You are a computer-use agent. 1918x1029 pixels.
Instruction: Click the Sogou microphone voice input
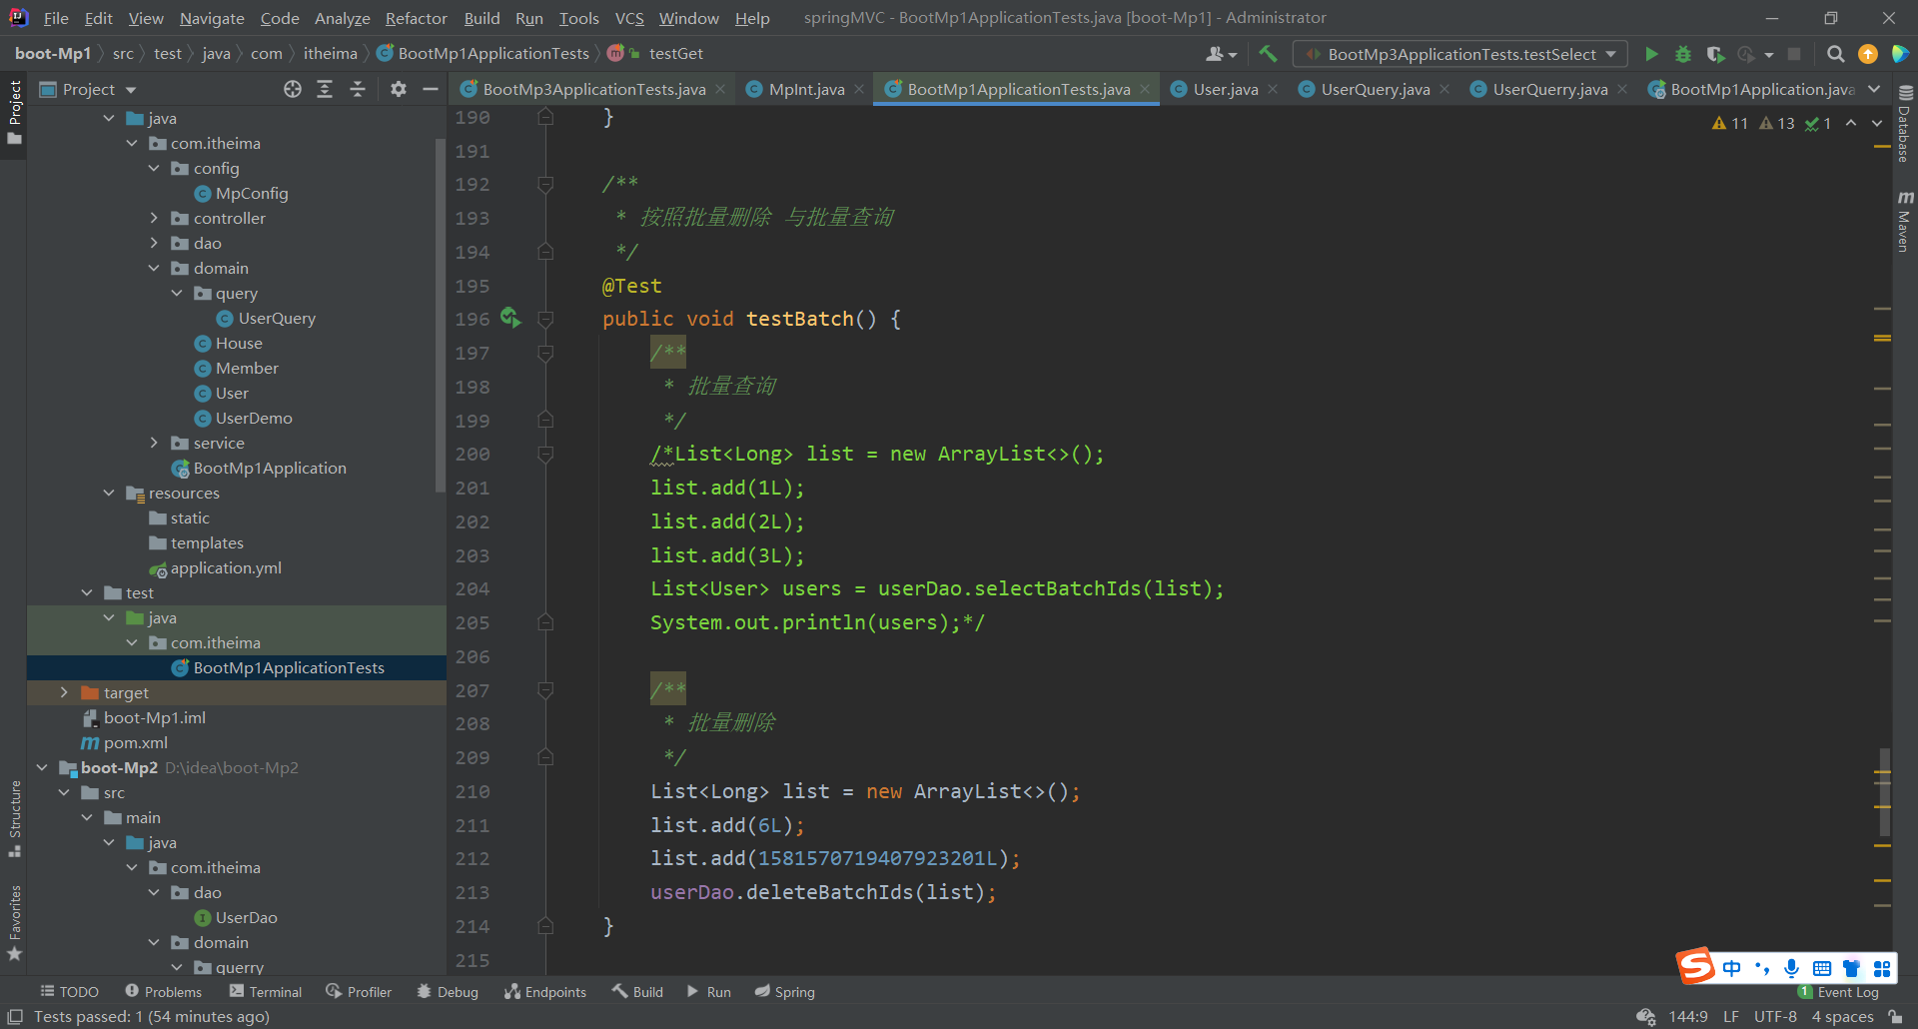coord(1791,968)
